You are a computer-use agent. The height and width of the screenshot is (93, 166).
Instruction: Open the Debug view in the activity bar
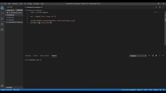pyautogui.click(x=2, y=24)
